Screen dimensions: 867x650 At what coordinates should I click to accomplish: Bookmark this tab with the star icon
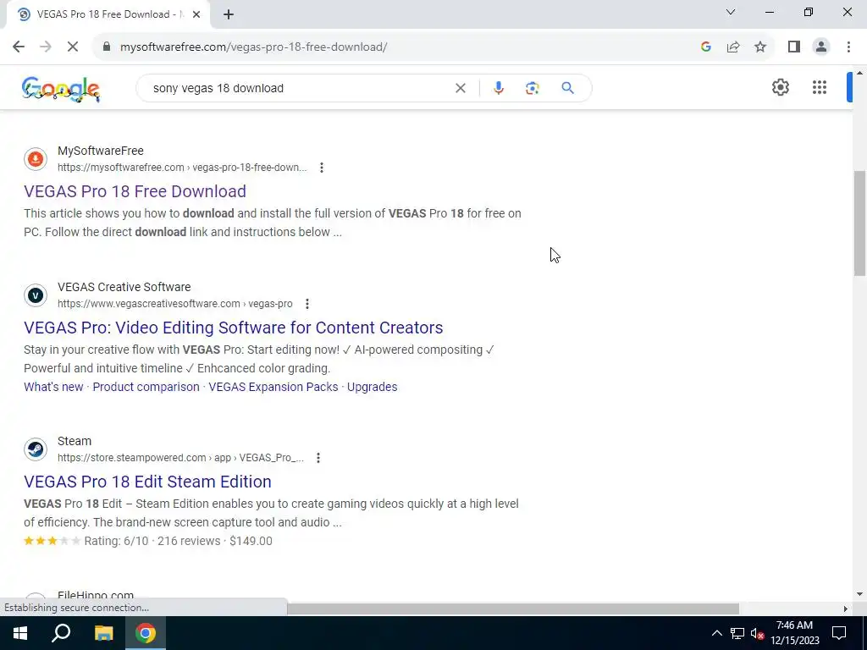(x=760, y=47)
